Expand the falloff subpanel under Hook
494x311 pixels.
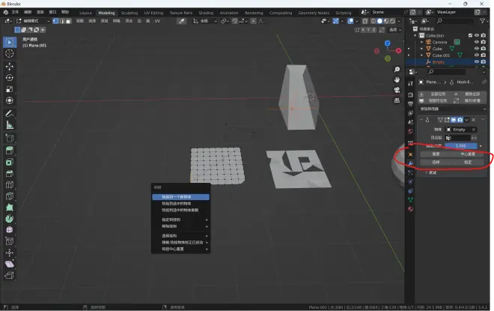[427, 172]
